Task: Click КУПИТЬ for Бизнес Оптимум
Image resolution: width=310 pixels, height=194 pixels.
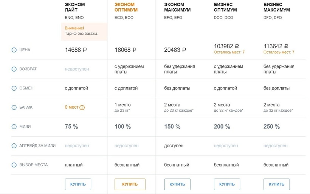Action: (227, 184)
